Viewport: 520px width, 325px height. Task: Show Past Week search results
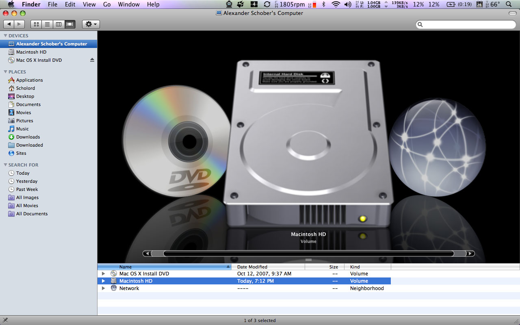(48, 189)
